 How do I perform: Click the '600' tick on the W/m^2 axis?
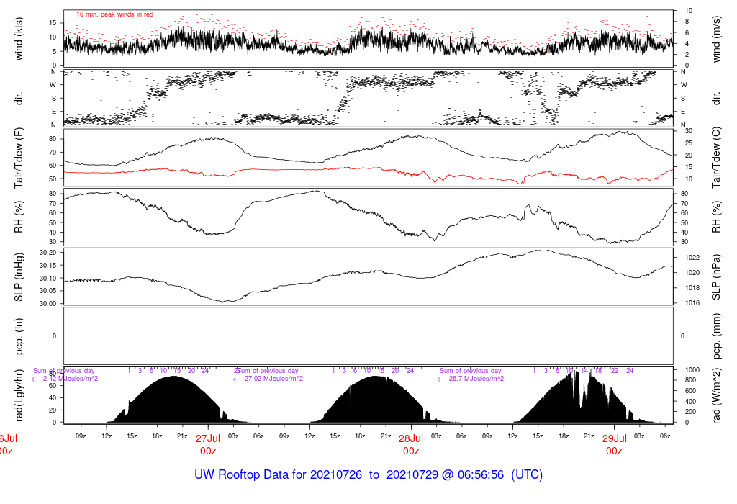pyautogui.click(x=690, y=391)
